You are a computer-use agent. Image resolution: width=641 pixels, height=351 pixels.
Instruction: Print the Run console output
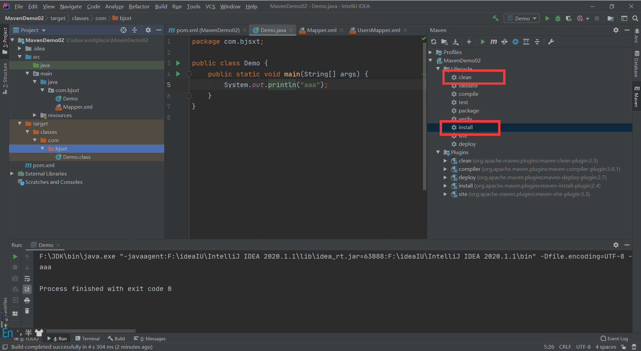pos(27,300)
